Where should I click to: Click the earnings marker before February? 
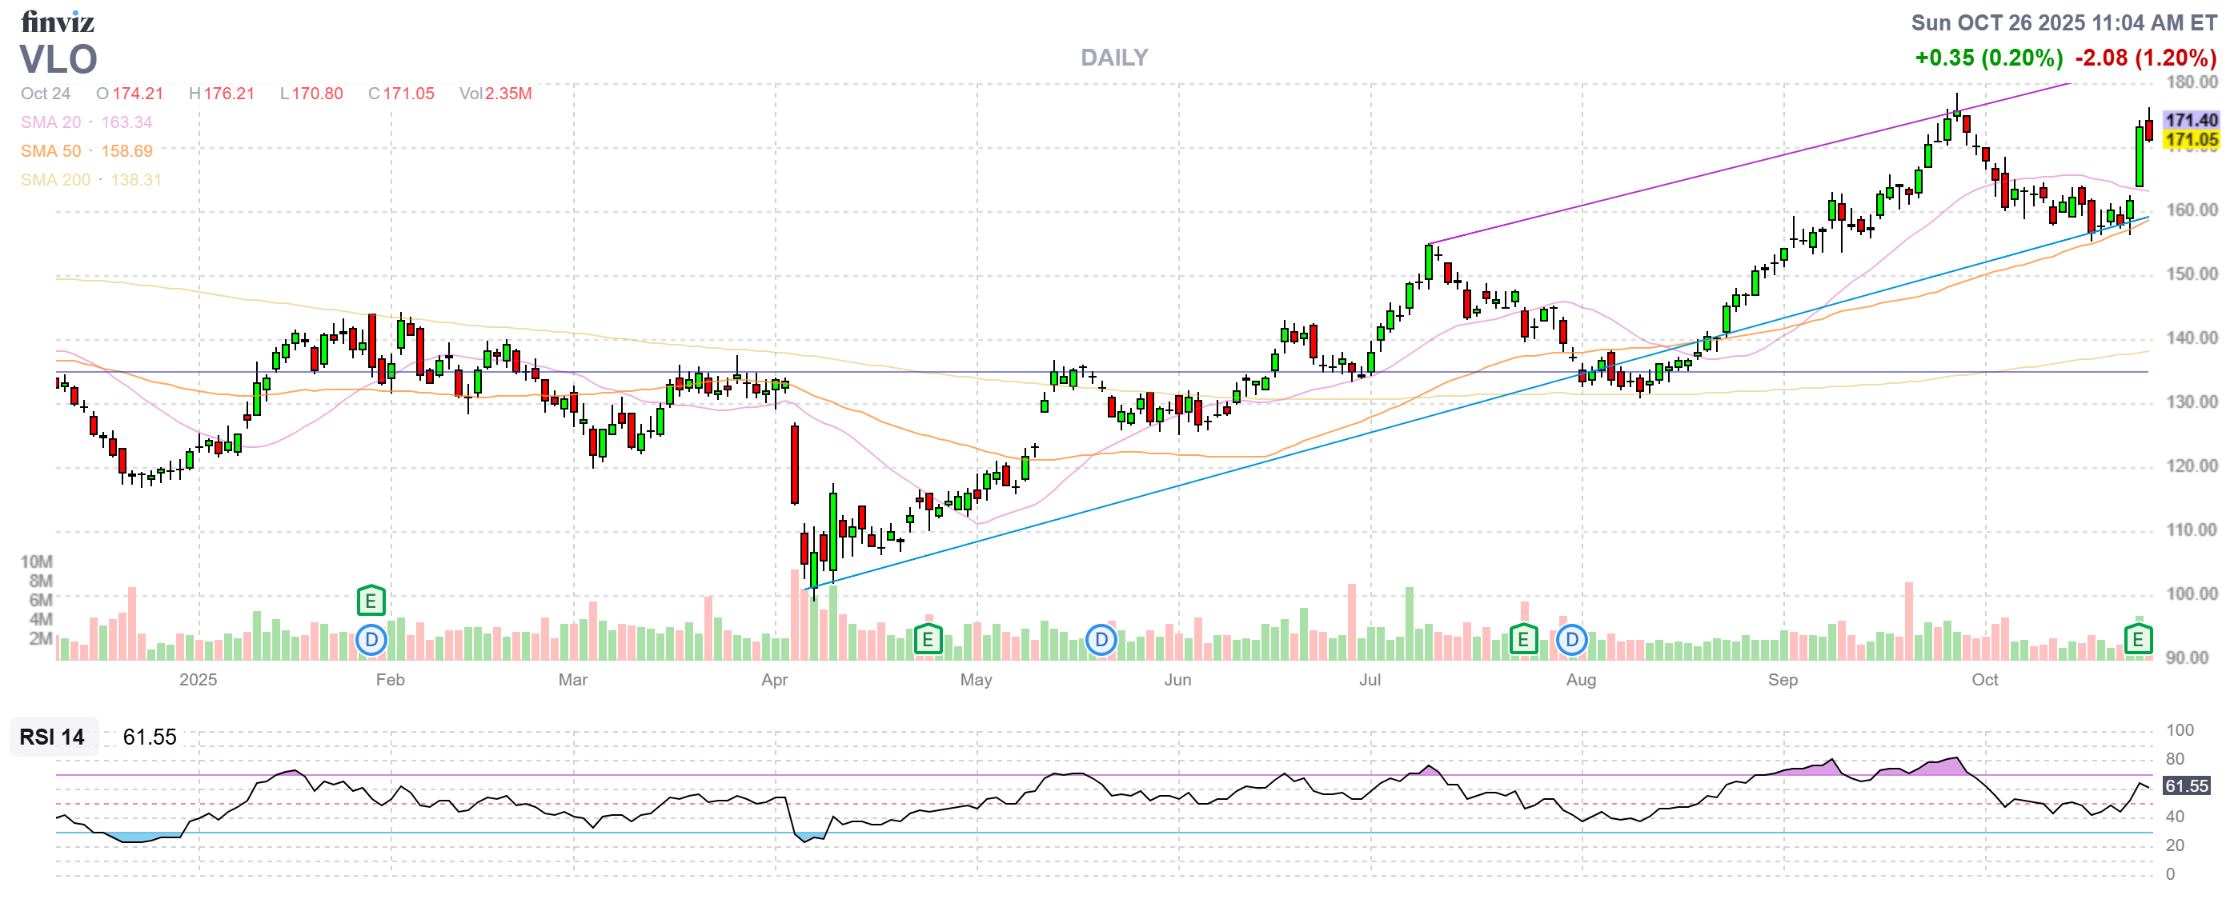tap(371, 601)
